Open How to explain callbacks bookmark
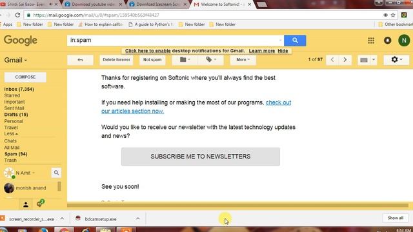This screenshot has width=413, height=232. [x=101, y=24]
